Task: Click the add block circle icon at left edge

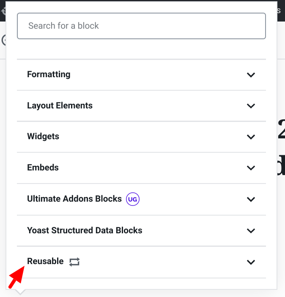Action: coord(3,40)
